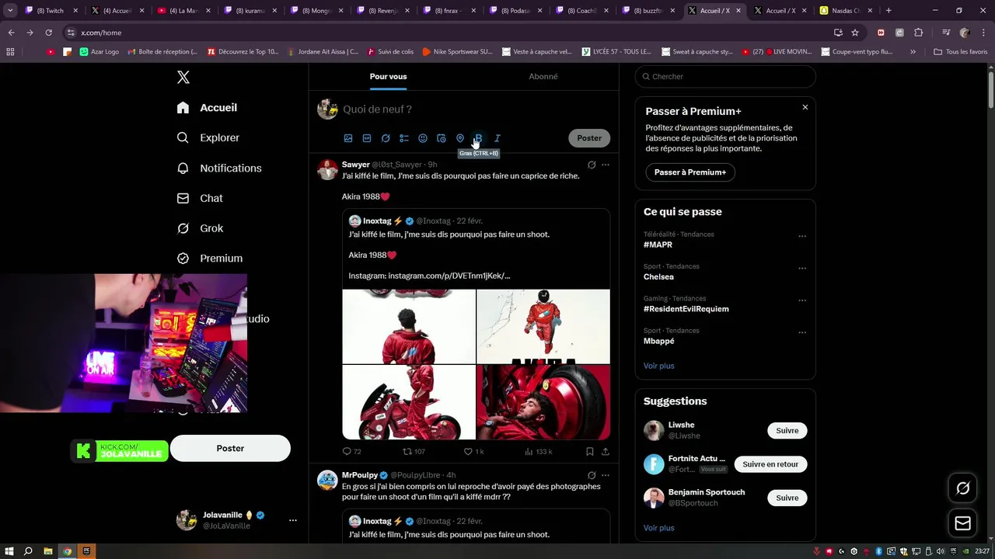Like Sawyer's post showing 1 k likes

(473, 451)
